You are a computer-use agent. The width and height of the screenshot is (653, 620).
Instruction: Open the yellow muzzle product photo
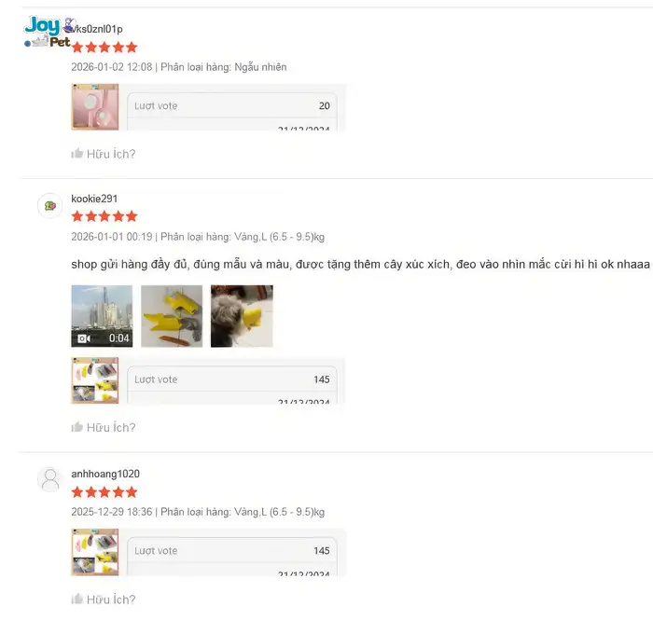(x=172, y=316)
